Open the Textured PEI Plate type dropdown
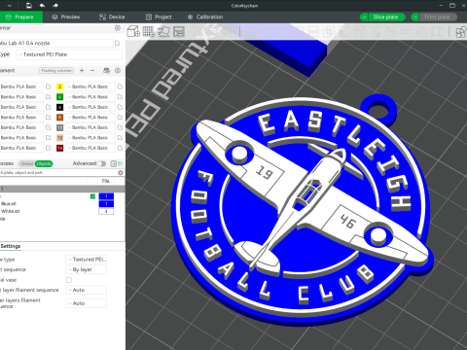The height and width of the screenshot is (350, 467). [x=69, y=54]
